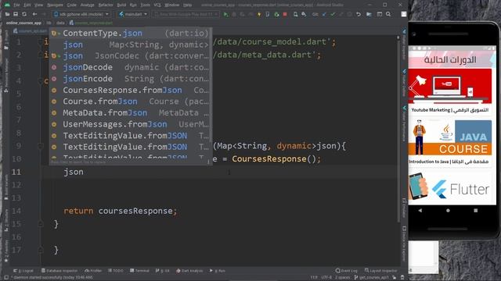Click the online_courses_app breadcrumb
The image size is (501, 281).
[24, 23]
